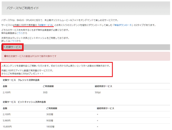Click the 10,800円 cell
172x130 pixels.
(7, 126)
